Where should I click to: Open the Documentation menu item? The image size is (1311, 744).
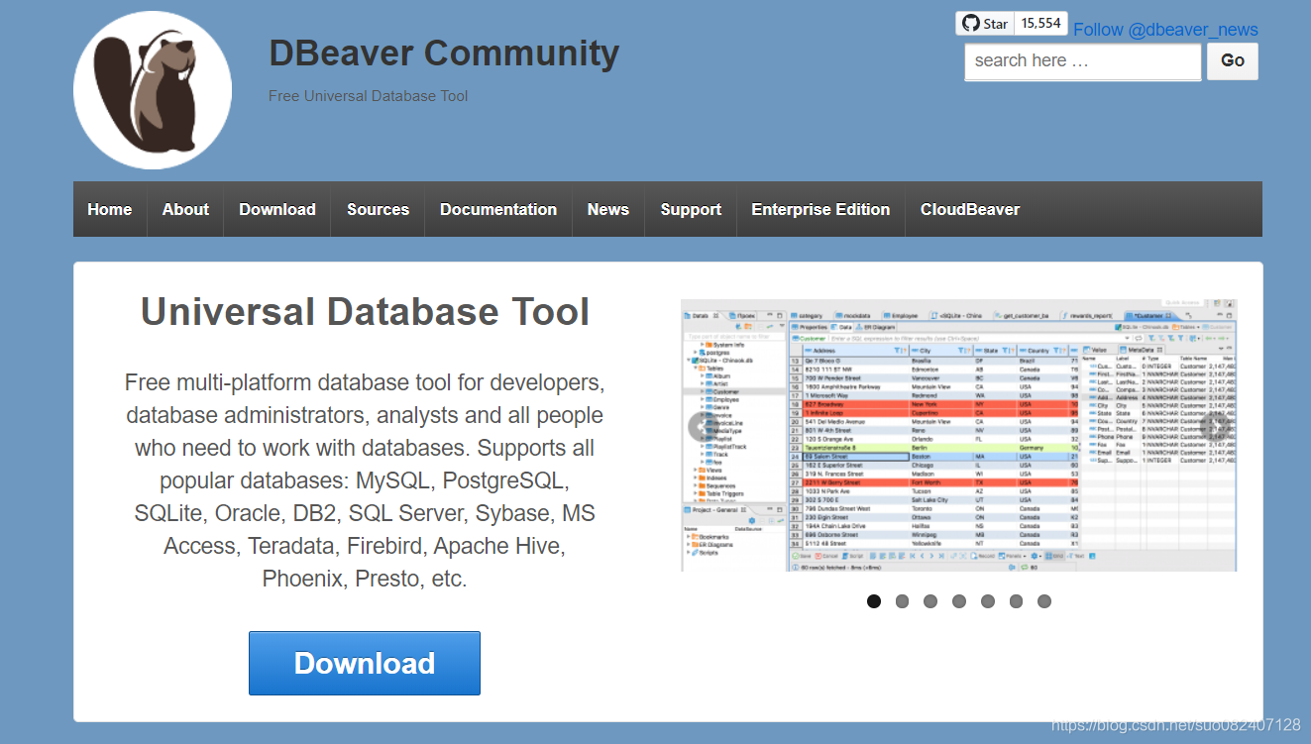[x=498, y=209]
